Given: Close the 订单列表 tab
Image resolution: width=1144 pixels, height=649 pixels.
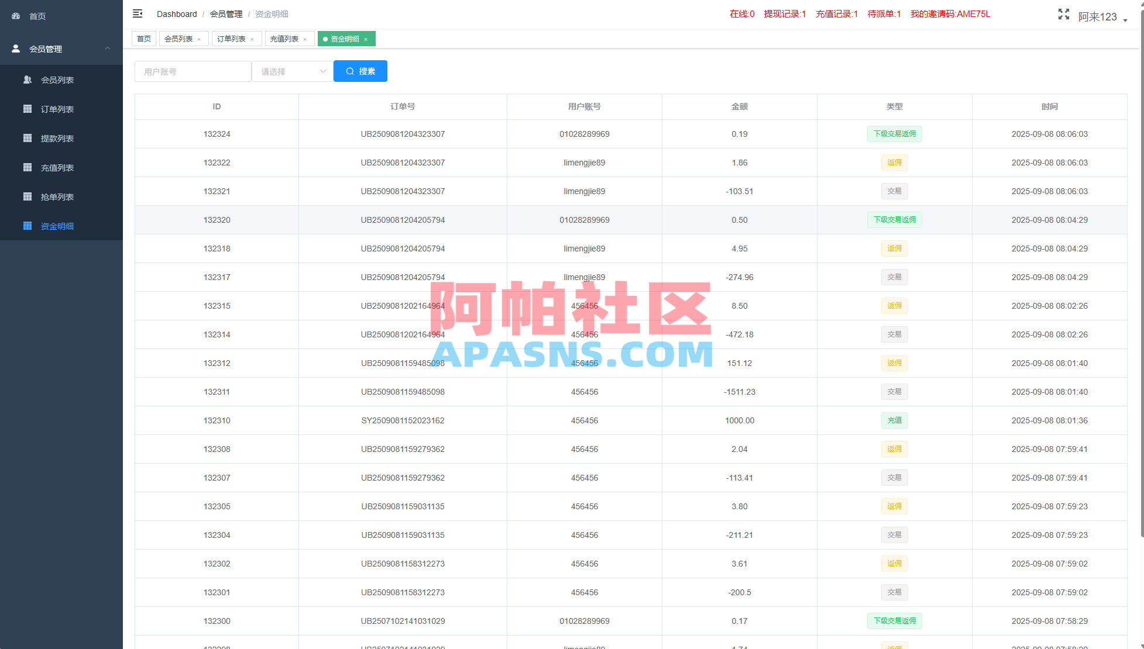Looking at the screenshot, I should [252, 39].
